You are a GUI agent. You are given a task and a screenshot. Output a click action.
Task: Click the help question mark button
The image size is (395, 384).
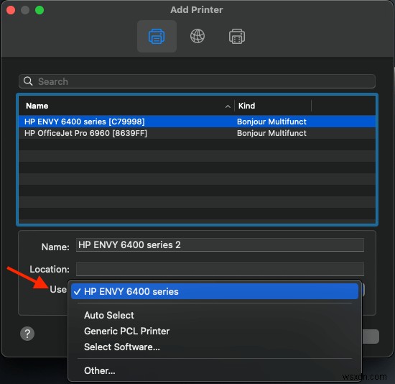pyautogui.click(x=27, y=334)
